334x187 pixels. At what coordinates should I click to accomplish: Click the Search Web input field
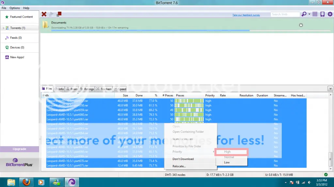coord(285,14)
